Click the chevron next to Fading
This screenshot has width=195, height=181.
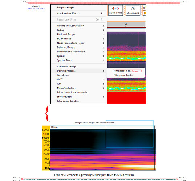click(x=103, y=30)
